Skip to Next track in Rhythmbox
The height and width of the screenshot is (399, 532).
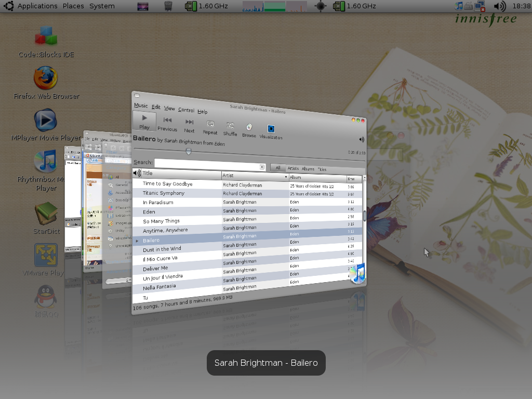[189, 126]
